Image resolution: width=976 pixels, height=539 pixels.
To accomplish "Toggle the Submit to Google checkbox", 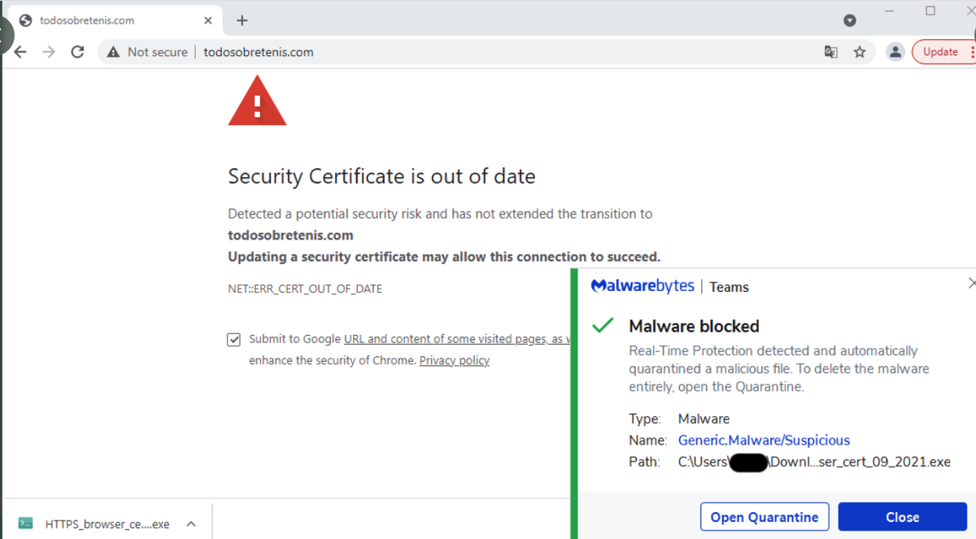I will click(234, 340).
